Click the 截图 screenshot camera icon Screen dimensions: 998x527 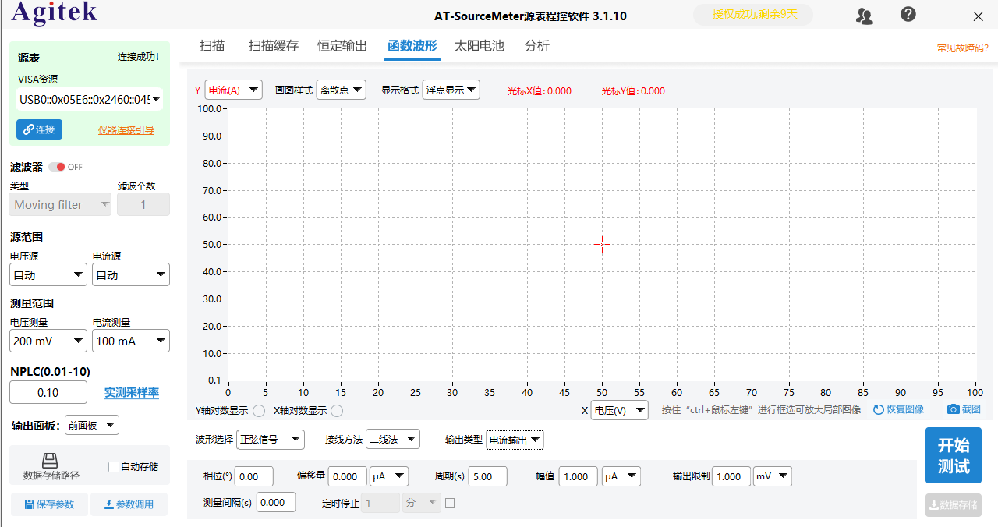point(953,409)
